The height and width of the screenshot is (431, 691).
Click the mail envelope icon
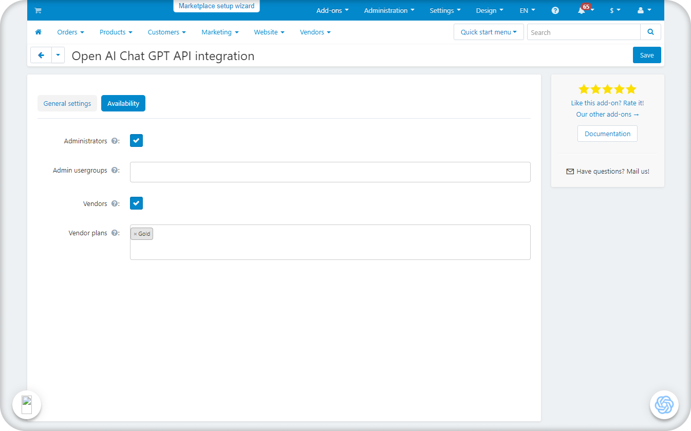tap(570, 172)
